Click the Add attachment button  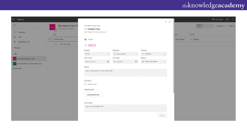93,95
